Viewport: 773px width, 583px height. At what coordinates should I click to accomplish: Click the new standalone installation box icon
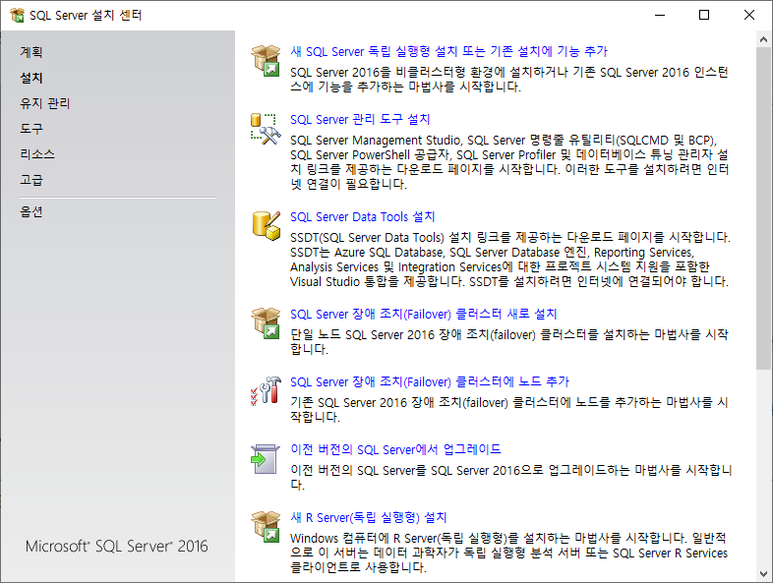(x=266, y=60)
